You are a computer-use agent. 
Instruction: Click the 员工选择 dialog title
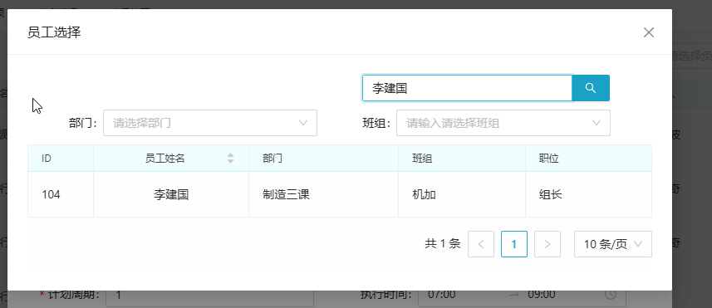(x=54, y=32)
